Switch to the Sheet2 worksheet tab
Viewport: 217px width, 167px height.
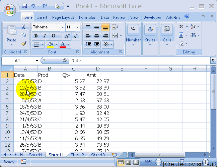pyautogui.click(x=77, y=155)
